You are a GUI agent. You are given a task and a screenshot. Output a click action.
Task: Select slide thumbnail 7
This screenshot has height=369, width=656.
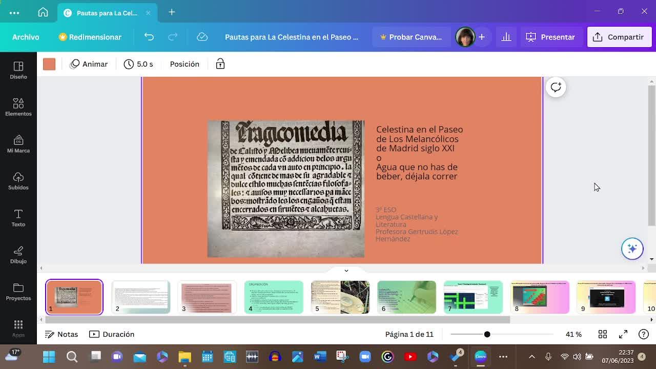[x=473, y=297]
